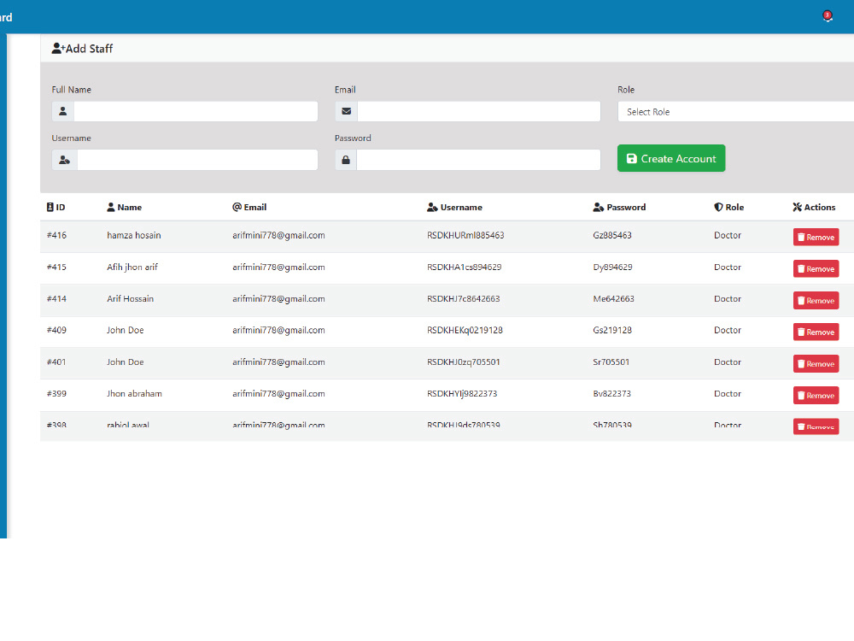This screenshot has height=641, width=854.
Task: Click the name Arif Hossain
Action: click(x=130, y=298)
